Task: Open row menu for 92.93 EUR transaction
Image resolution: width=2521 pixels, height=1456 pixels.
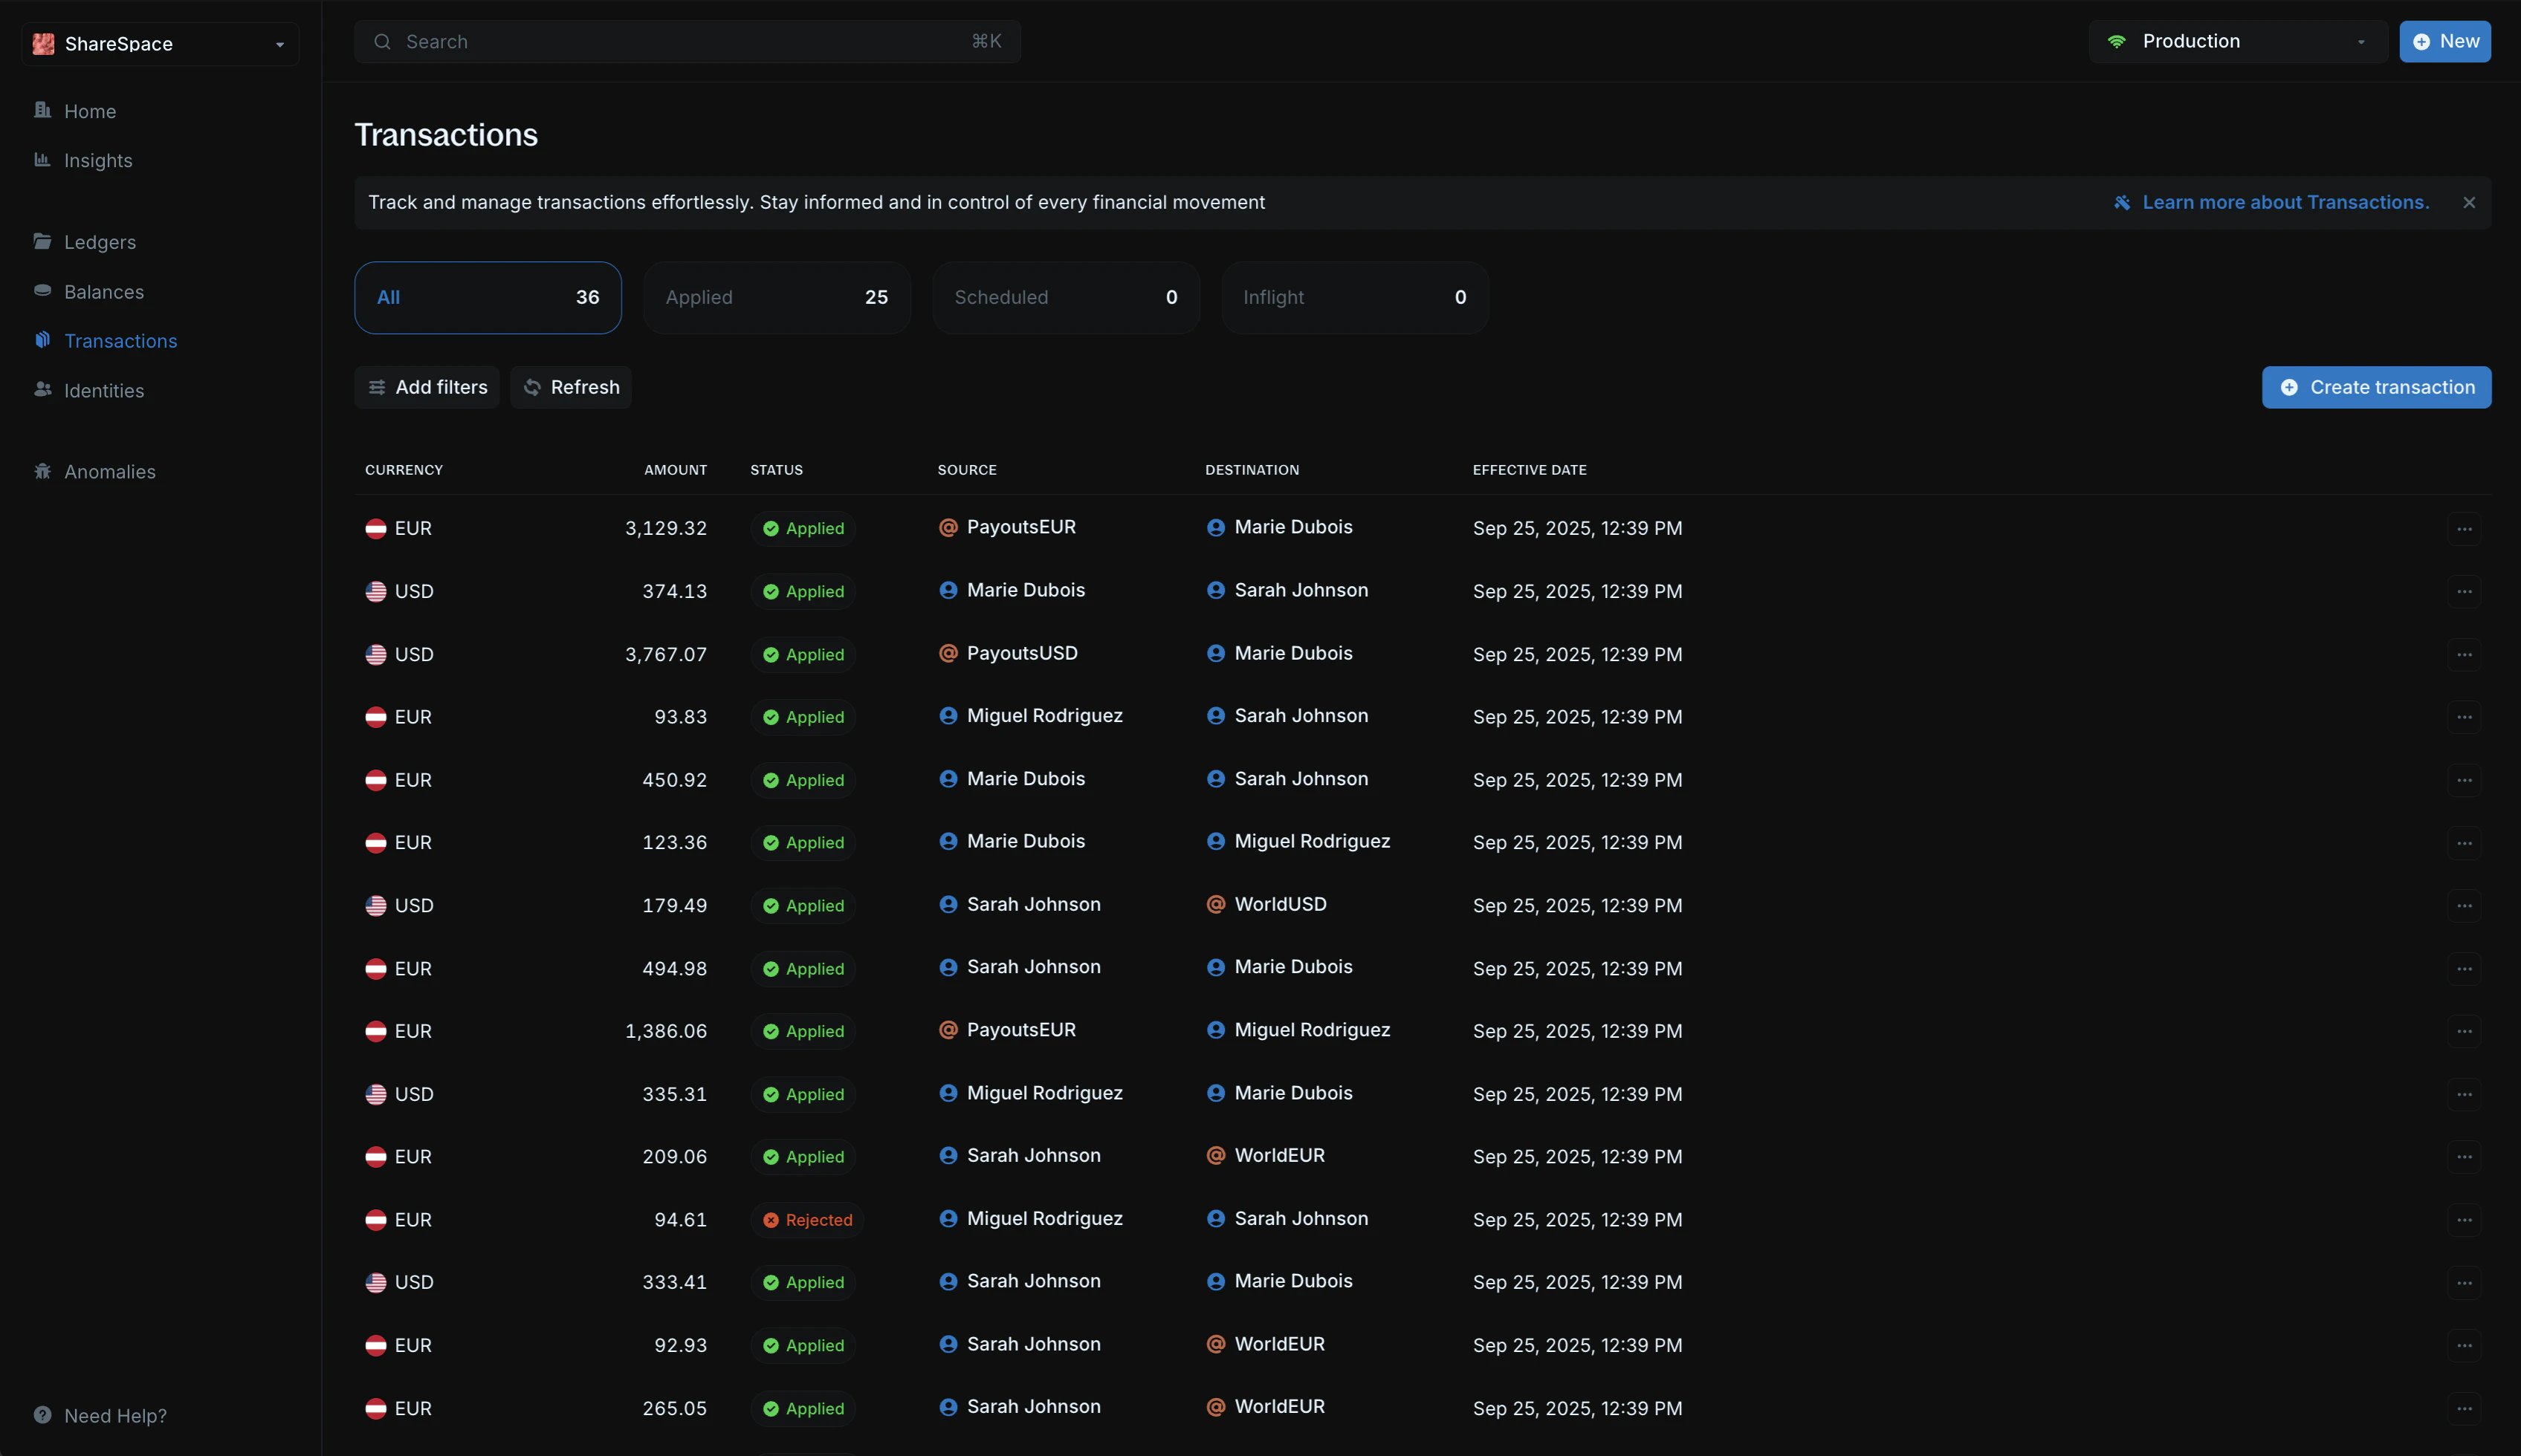Action: 2464,1345
